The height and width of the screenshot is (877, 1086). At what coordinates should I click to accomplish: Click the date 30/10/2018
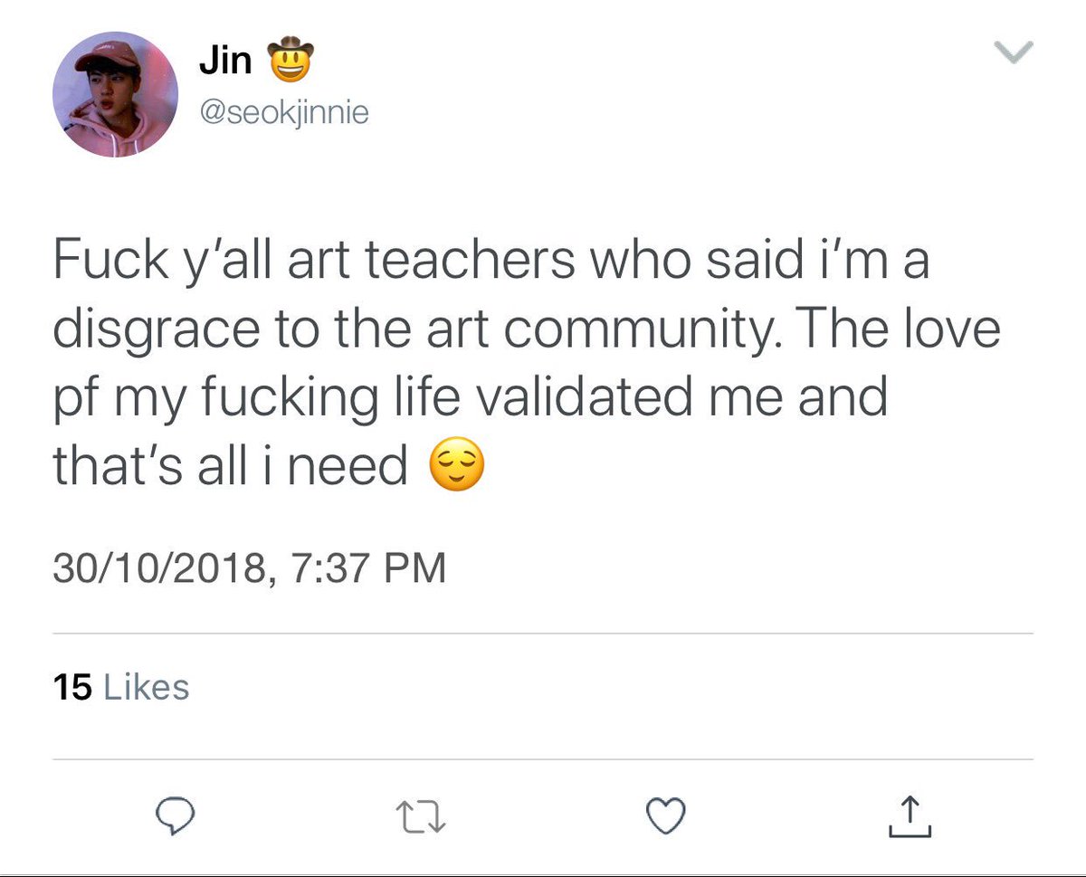point(160,569)
